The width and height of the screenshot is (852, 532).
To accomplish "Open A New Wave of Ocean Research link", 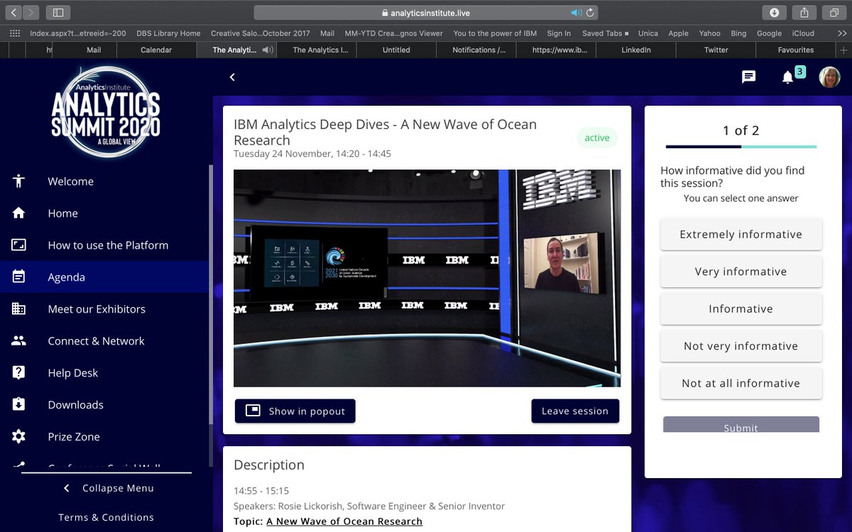I will tap(344, 521).
